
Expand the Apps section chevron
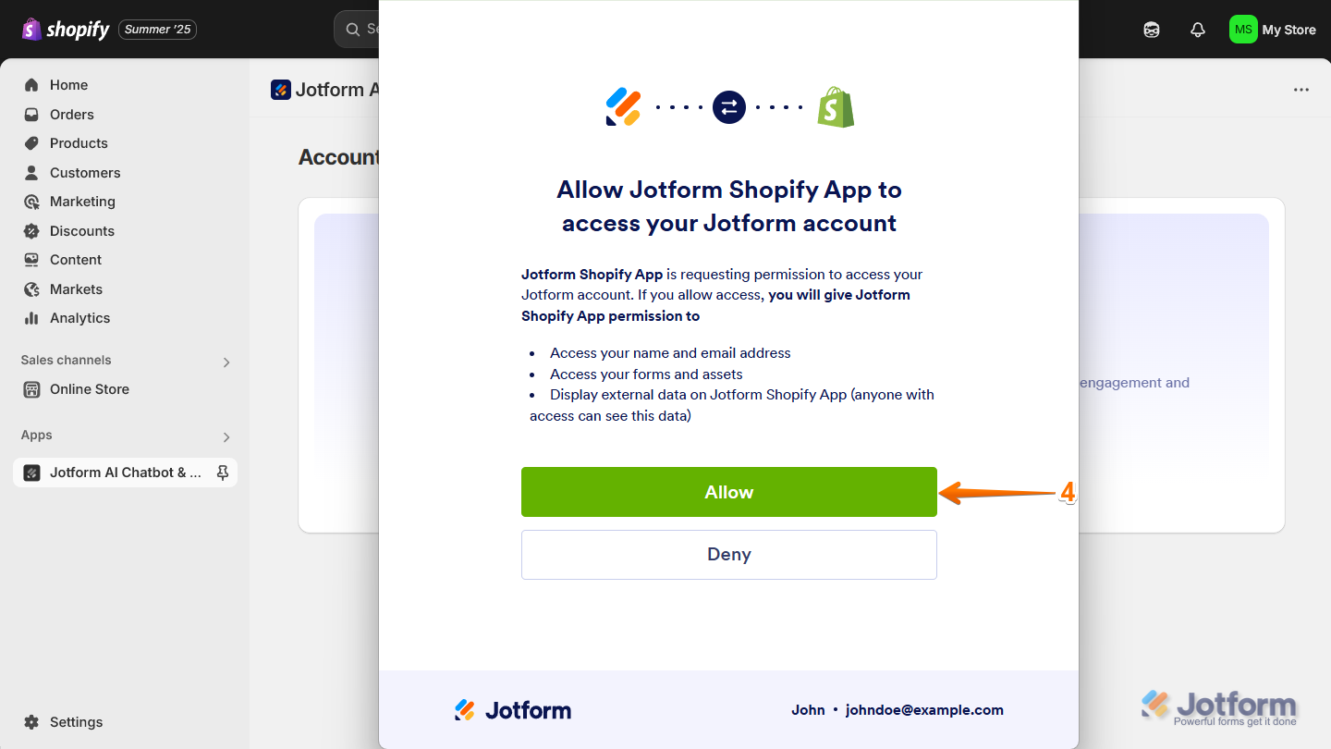click(226, 436)
